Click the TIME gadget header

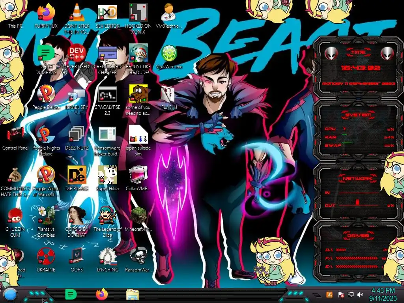tap(358, 52)
